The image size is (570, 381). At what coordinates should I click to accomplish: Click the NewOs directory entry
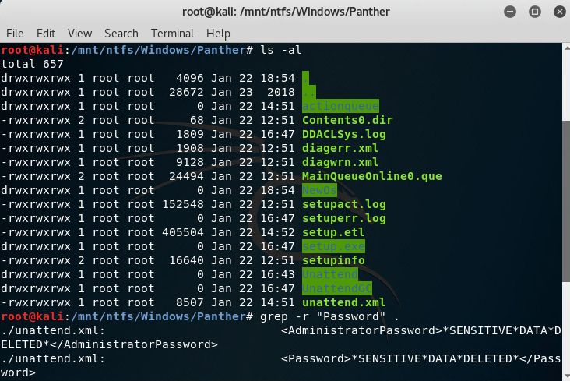tap(319, 190)
